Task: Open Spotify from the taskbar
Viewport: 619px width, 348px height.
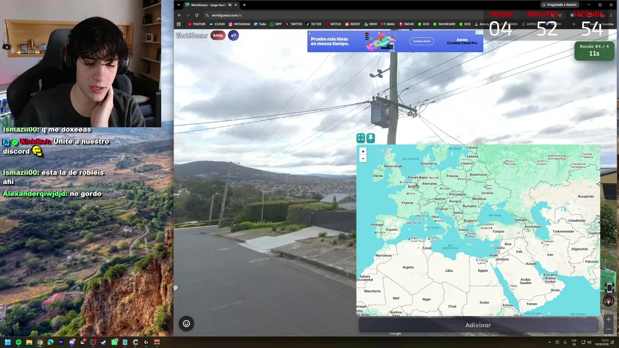Action: 18,342
